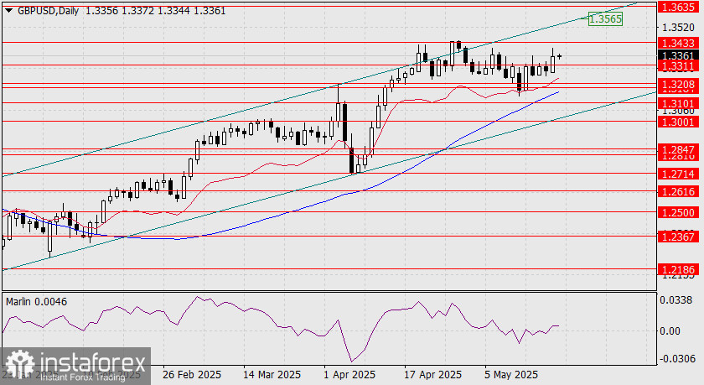Select the 1.2367 price level label
704x385 pixels.
coord(678,237)
